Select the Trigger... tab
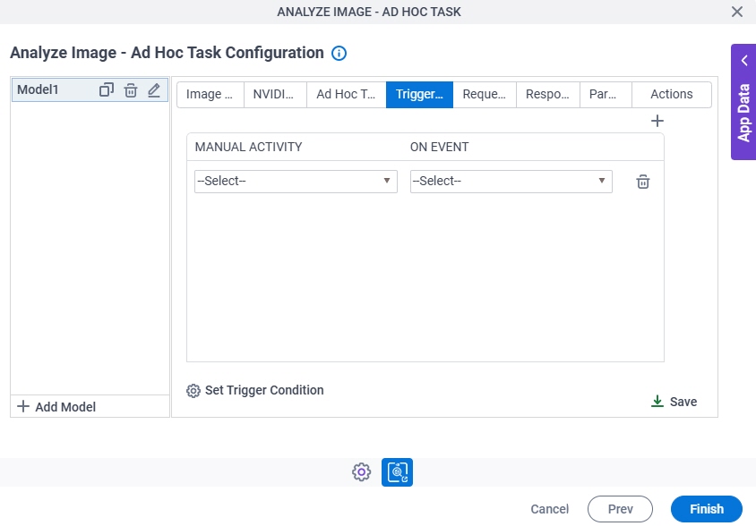The image size is (756, 526). [419, 95]
